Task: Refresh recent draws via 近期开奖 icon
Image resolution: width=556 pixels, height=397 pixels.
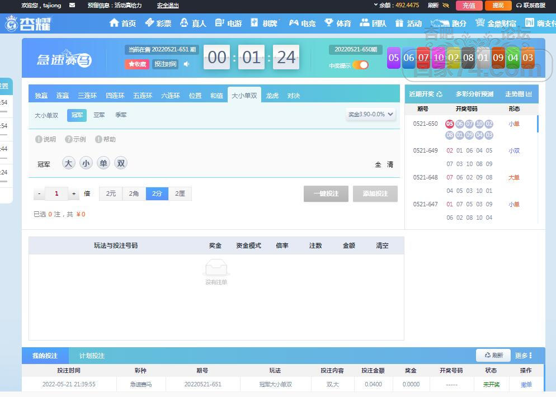Action: pos(439,94)
